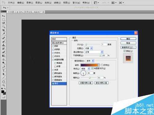Select the Line shape tool
Viewport: 154px width, 115px height.
click(x=3, y=78)
